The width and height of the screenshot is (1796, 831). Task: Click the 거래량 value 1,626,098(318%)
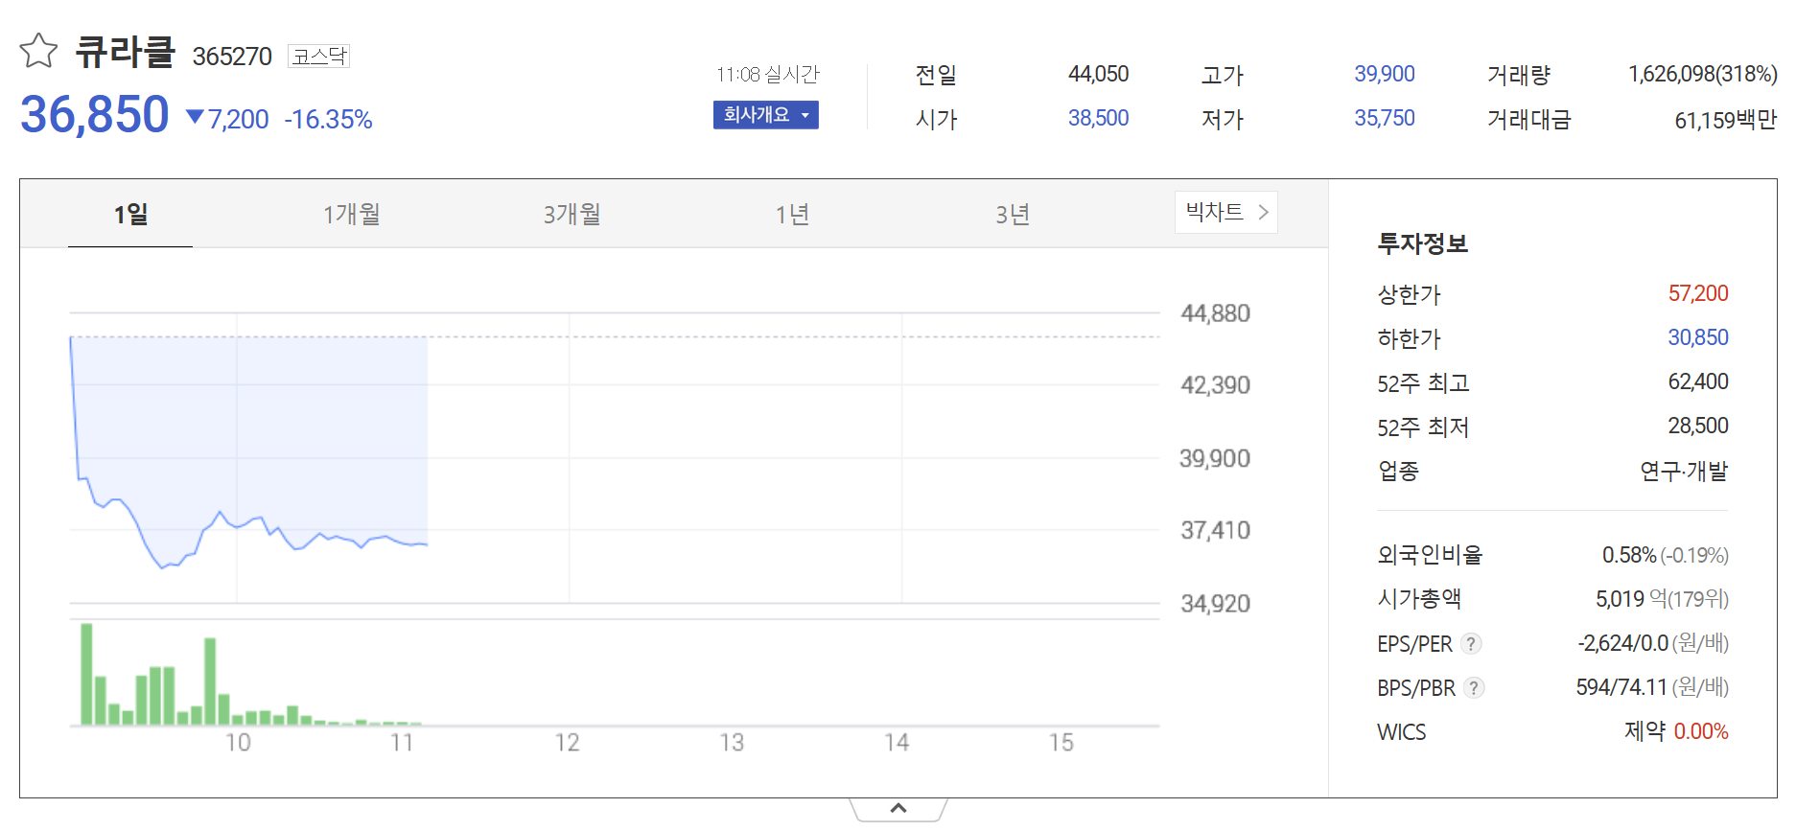1702,74
